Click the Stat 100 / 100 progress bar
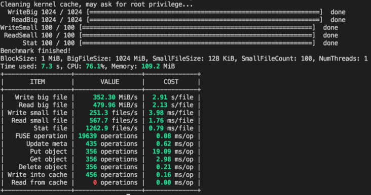 click(197, 43)
